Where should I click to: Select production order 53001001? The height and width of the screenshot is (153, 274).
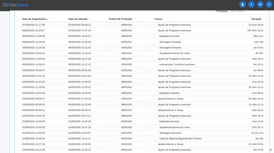127,150
